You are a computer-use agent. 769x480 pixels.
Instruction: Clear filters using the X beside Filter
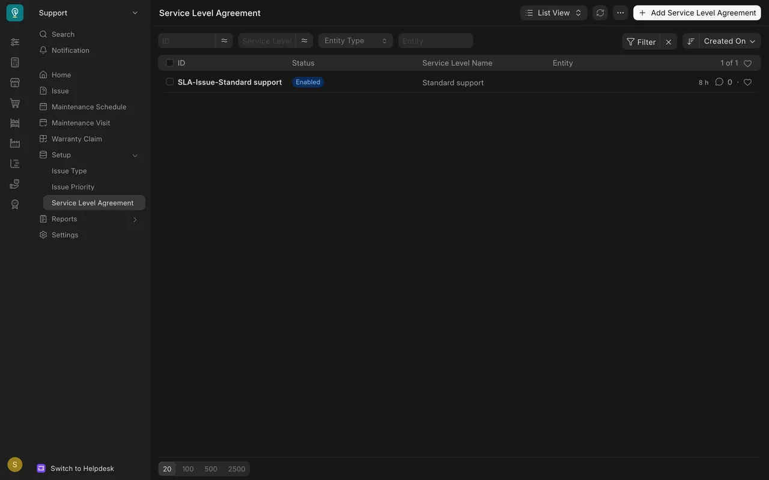[669, 41]
